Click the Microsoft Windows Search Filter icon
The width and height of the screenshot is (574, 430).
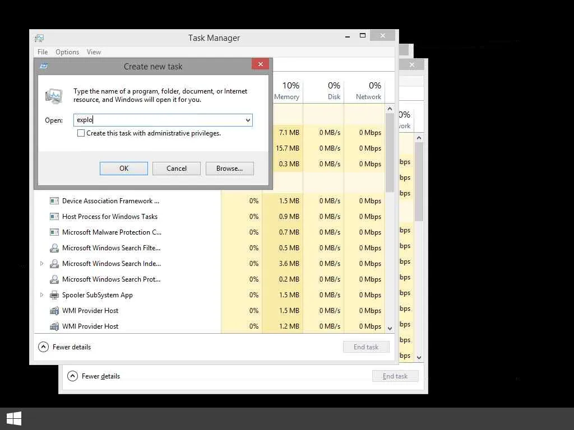click(54, 248)
